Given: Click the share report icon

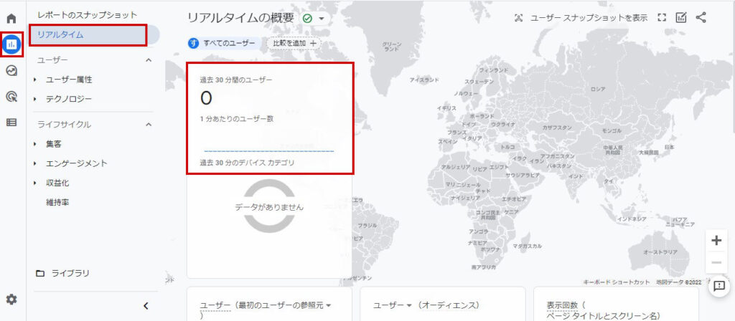Looking at the screenshot, I should tap(701, 18).
